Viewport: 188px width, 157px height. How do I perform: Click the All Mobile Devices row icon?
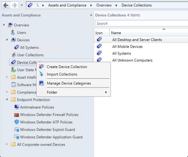tap(99, 46)
